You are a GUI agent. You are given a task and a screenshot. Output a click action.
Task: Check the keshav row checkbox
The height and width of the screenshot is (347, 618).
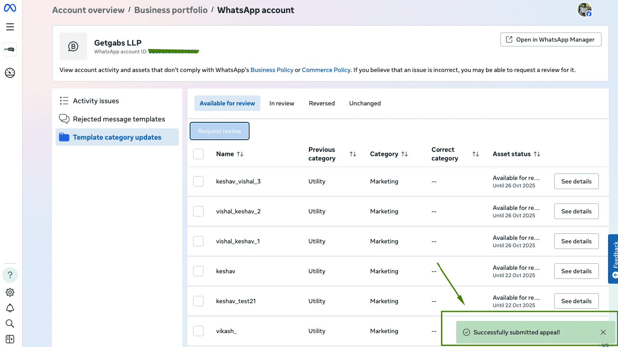pos(198,271)
